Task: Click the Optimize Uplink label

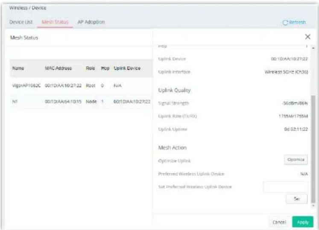Action: [174, 161]
